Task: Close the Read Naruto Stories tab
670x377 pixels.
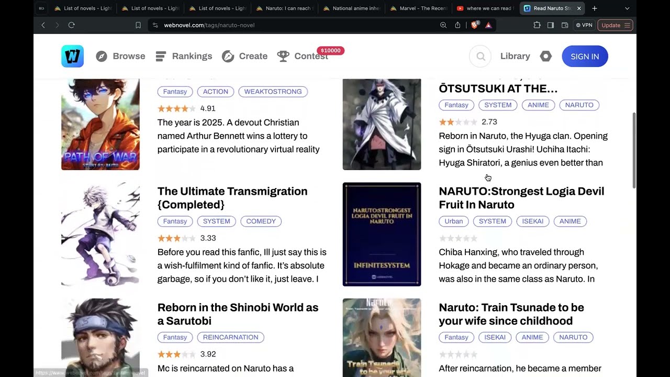Action: click(579, 8)
